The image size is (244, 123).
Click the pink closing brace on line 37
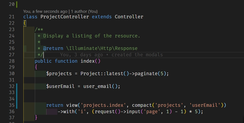coord(36,118)
